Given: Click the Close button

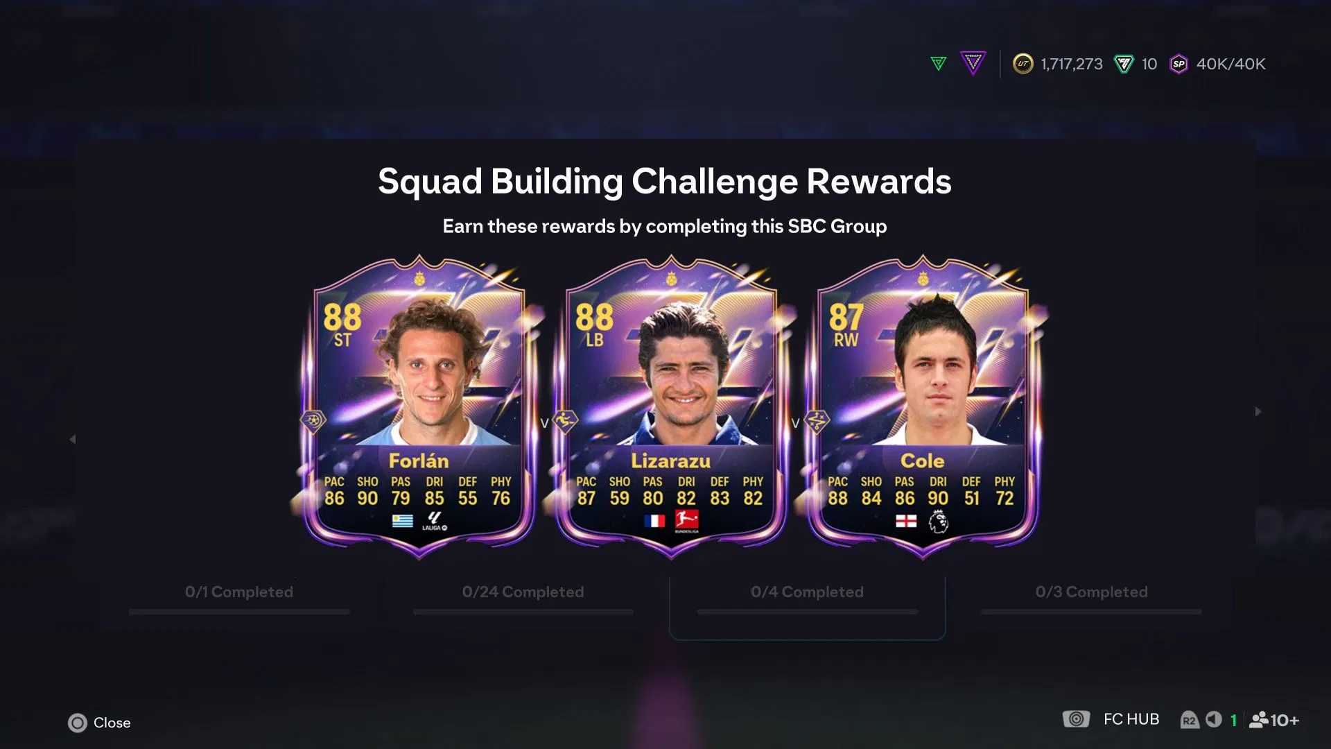Looking at the screenshot, I should tap(100, 723).
